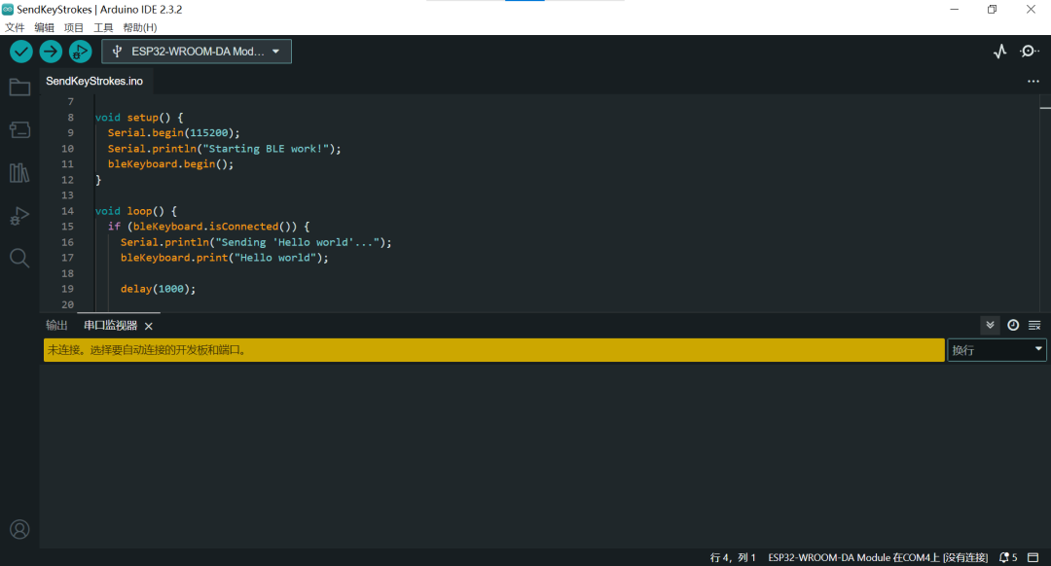Screen dimensions: 1051x566
Task: Open the Boards Manager from the sidebar
Action: tap(19, 129)
